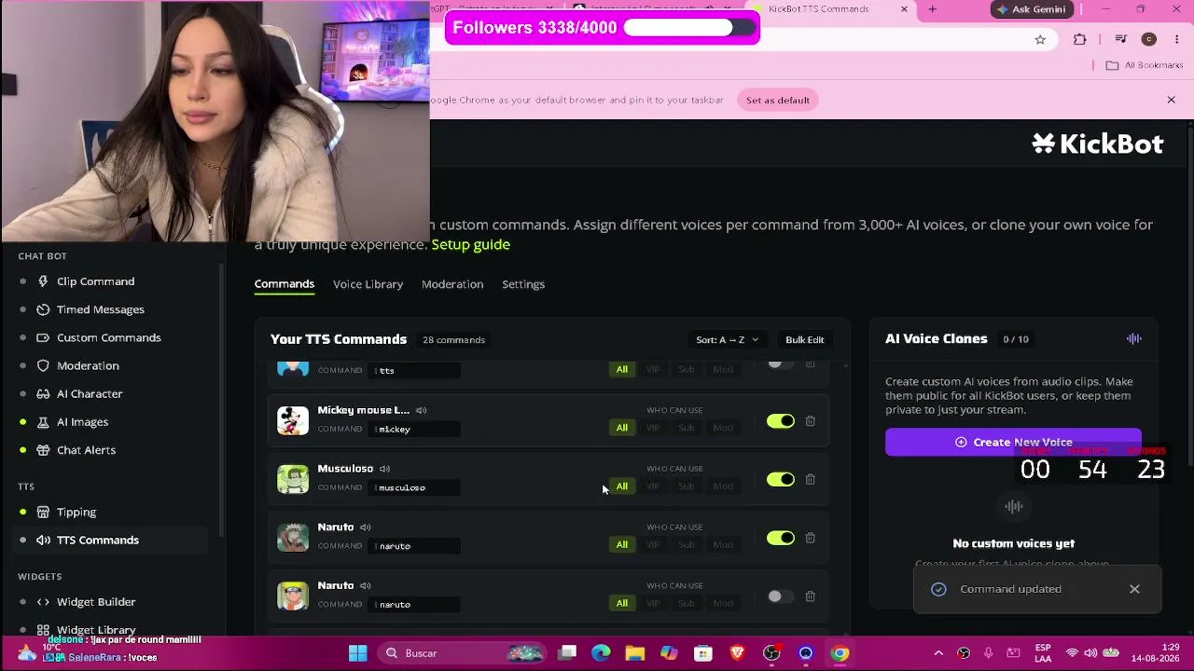Select VIP for the Mickey mouse command
1194x671 pixels.
(x=653, y=428)
